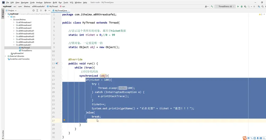Viewport: 266px width, 140px height.
Task: Collapse run() method fold marker on line 13
Action: tap(61, 63)
